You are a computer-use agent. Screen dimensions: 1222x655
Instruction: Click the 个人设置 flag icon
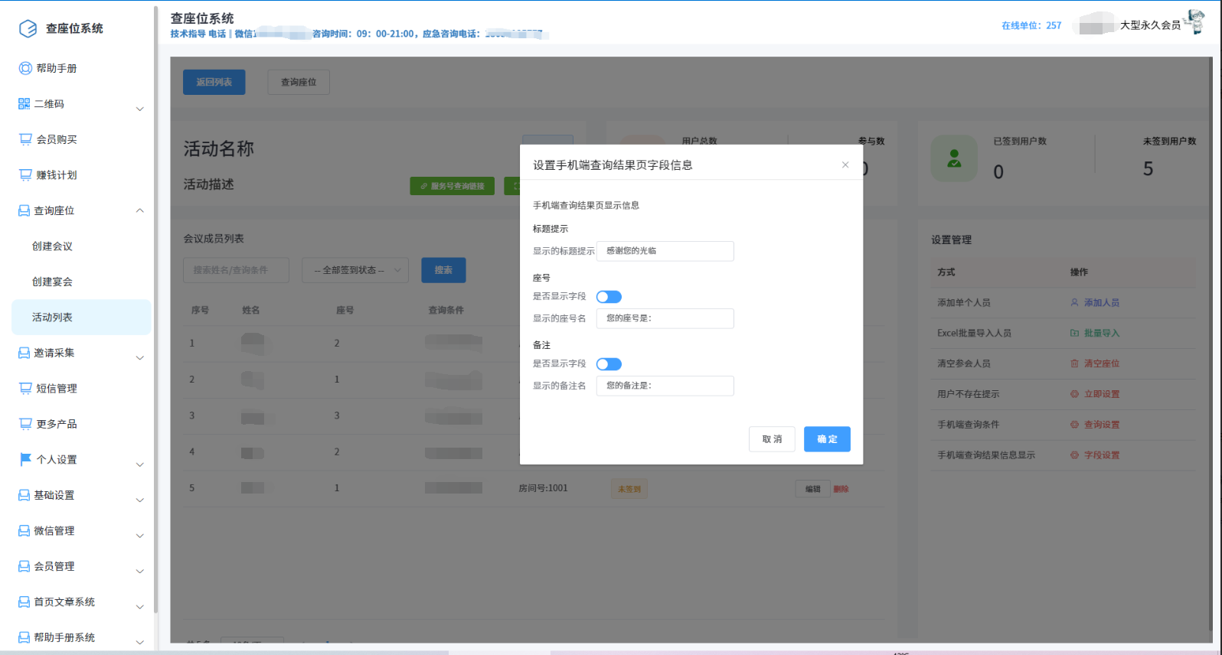point(25,459)
